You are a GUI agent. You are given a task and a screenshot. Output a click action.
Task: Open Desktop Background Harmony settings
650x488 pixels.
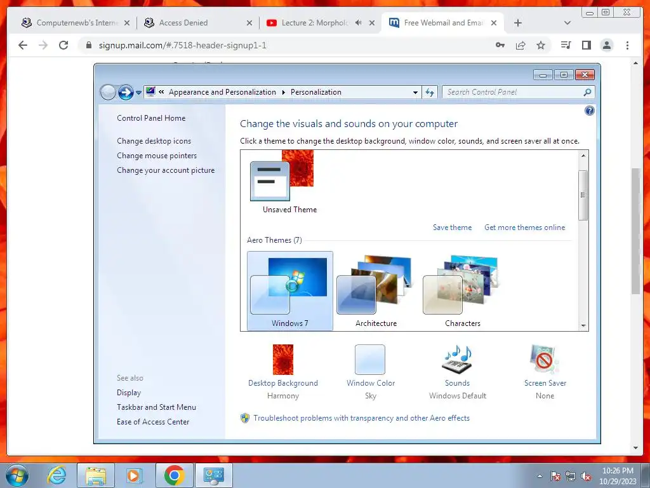pyautogui.click(x=283, y=371)
